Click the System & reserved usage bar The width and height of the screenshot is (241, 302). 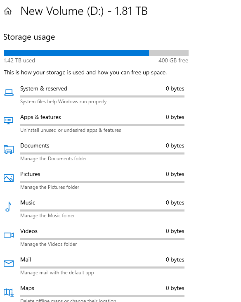coord(102,96)
